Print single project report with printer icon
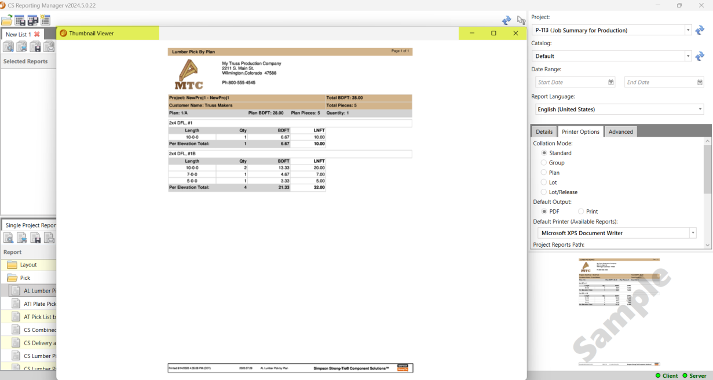 coord(22,237)
